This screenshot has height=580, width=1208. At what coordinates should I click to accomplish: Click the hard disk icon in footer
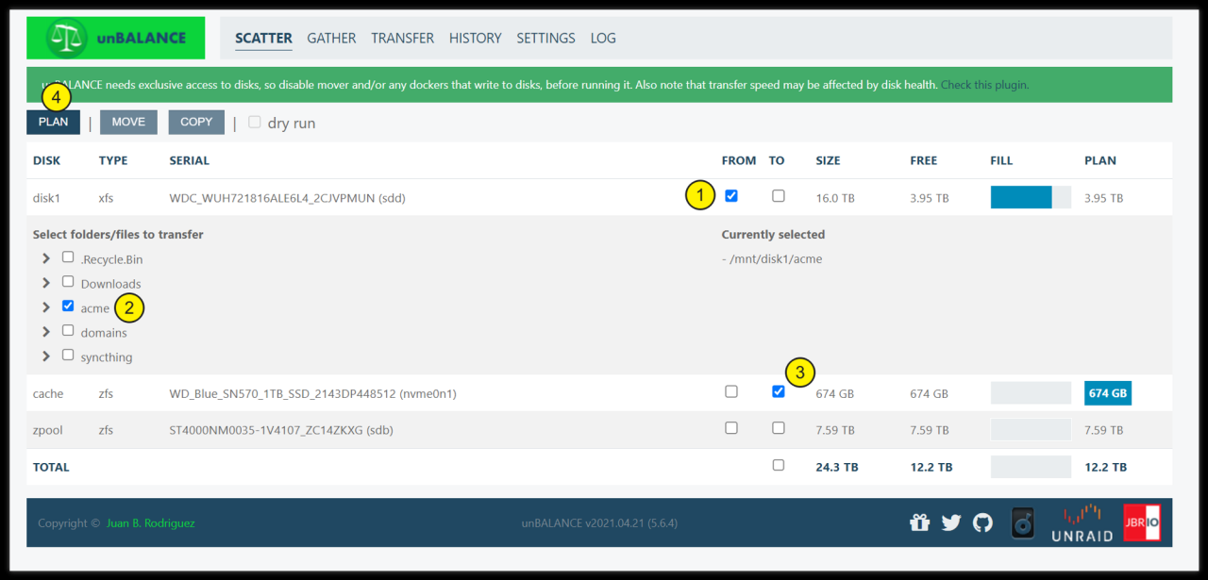(x=1023, y=522)
